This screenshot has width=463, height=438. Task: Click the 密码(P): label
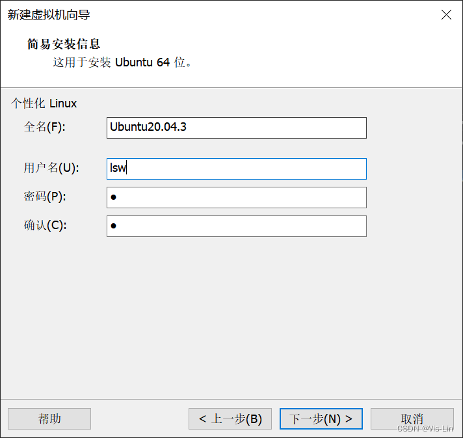pyautogui.click(x=45, y=197)
